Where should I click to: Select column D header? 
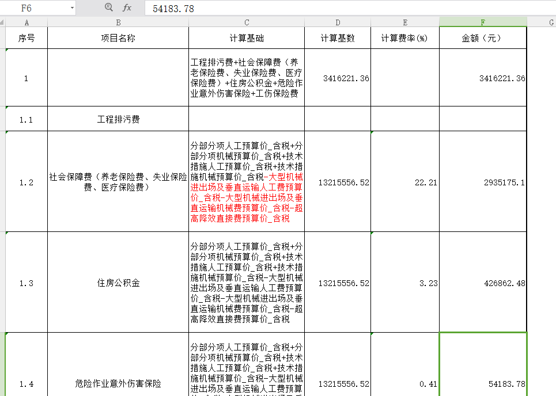338,22
